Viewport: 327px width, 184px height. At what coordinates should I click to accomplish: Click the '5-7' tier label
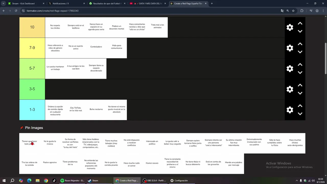tap(32, 68)
